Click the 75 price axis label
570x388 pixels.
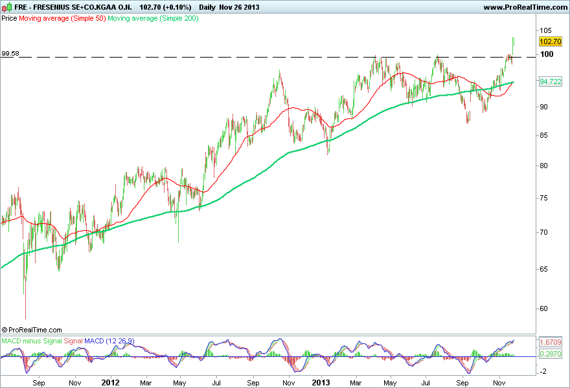click(x=544, y=198)
